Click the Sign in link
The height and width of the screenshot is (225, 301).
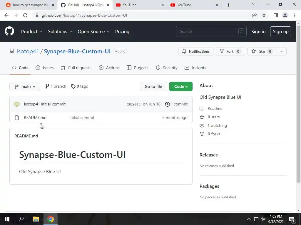tap(258, 32)
